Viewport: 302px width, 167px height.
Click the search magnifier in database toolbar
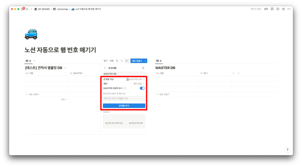117,61
